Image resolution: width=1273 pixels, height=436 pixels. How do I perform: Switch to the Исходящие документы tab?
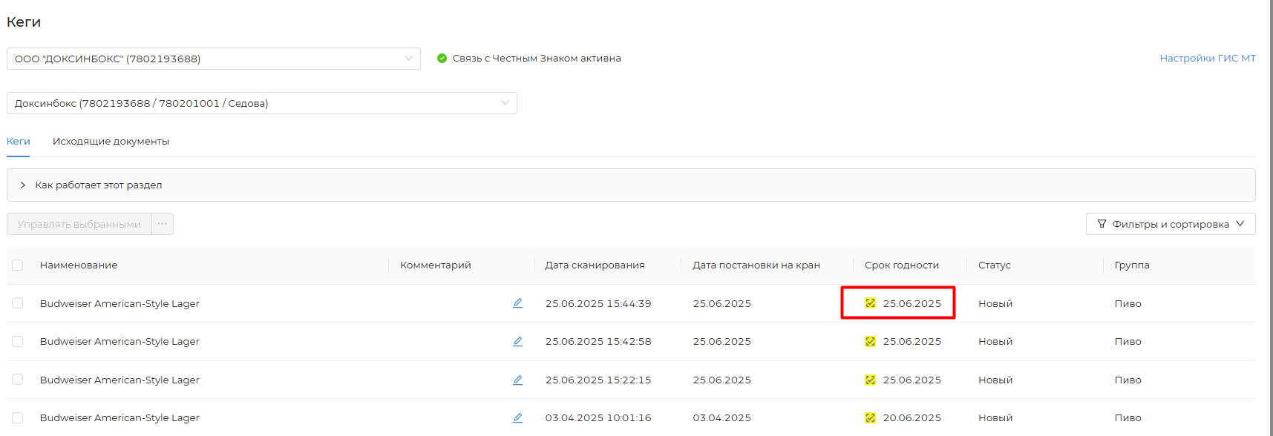(x=111, y=142)
